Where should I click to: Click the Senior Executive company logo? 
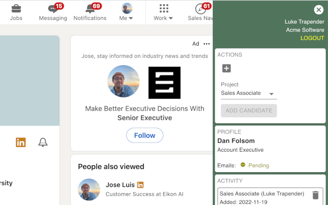click(x=165, y=83)
